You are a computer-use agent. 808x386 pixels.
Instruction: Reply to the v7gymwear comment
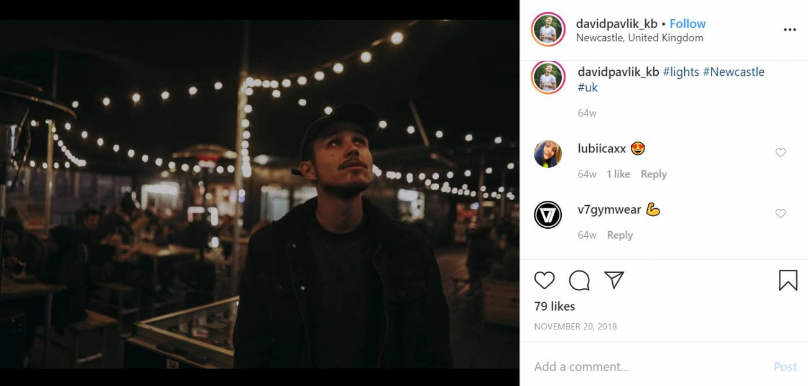click(x=620, y=235)
